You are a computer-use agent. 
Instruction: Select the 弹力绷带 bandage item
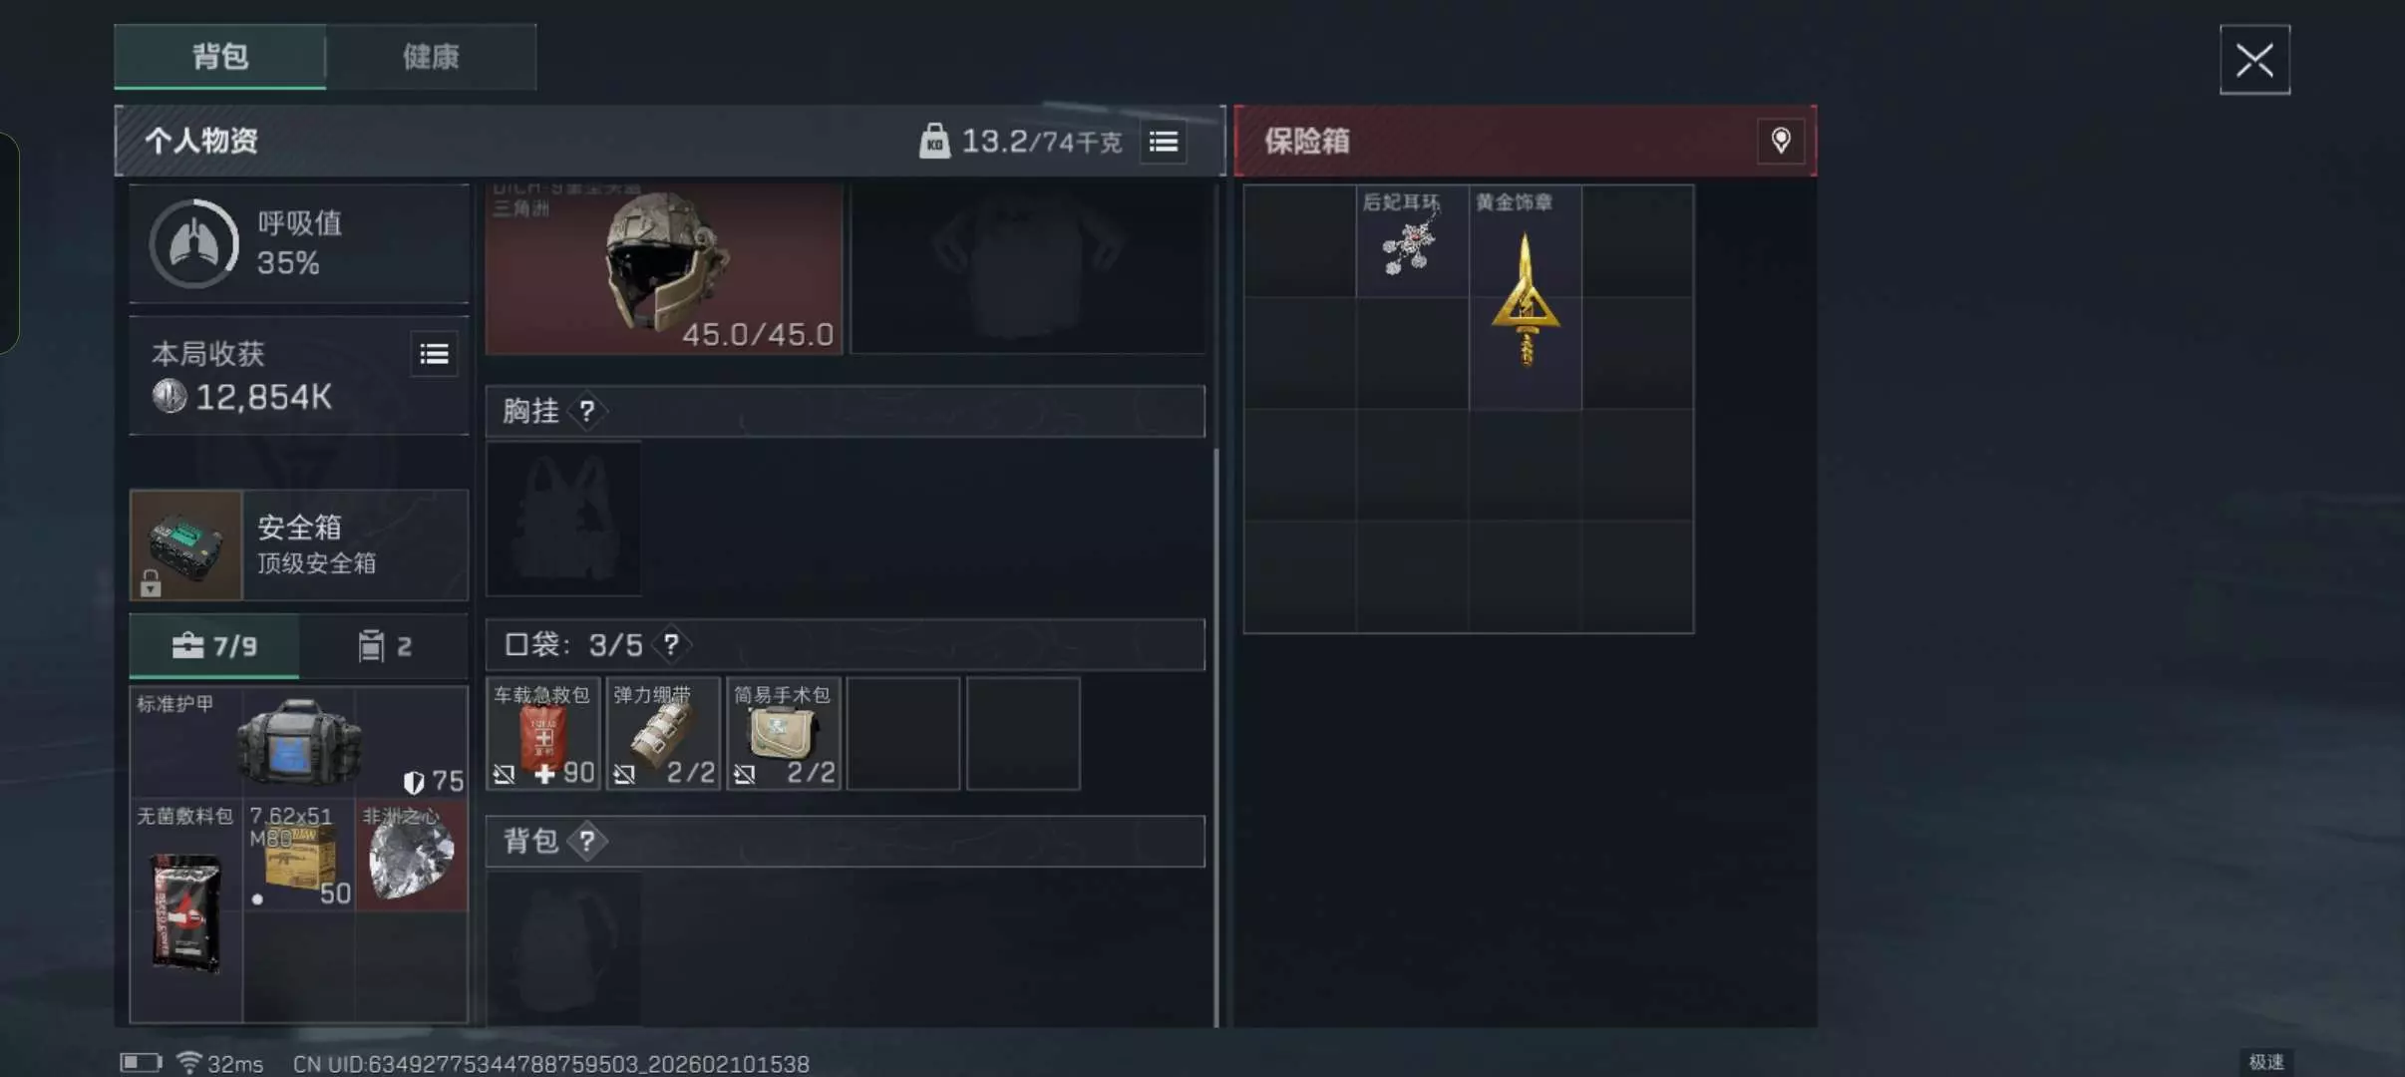(x=664, y=734)
